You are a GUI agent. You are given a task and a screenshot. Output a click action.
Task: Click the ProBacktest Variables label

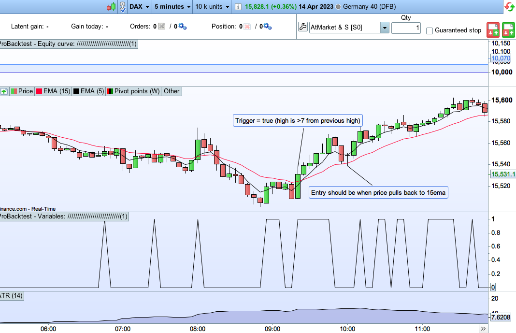click(x=63, y=216)
